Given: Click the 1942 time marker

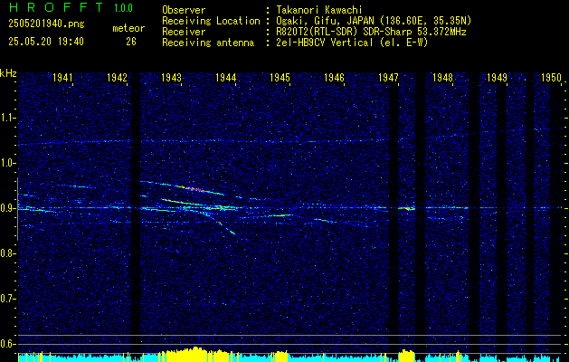Looking at the screenshot, I should [117, 78].
